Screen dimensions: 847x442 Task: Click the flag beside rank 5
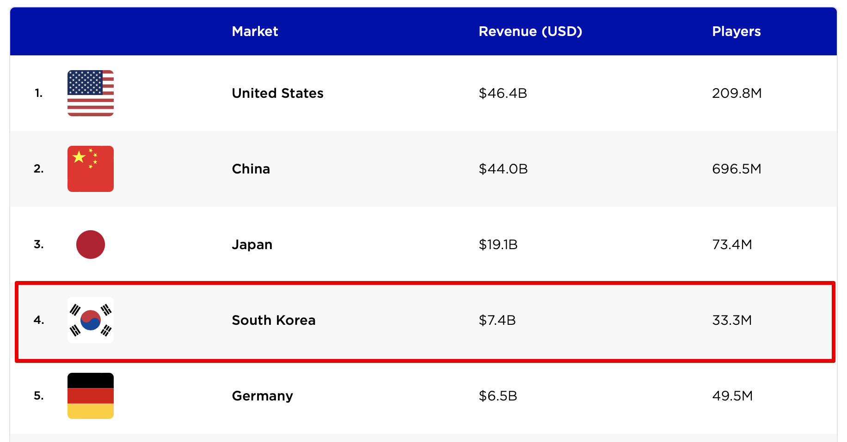click(x=91, y=395)
